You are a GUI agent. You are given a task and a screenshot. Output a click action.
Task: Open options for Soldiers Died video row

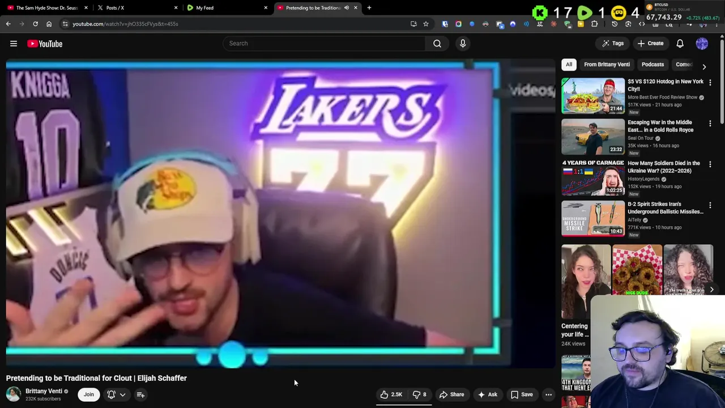click(710, 164)
